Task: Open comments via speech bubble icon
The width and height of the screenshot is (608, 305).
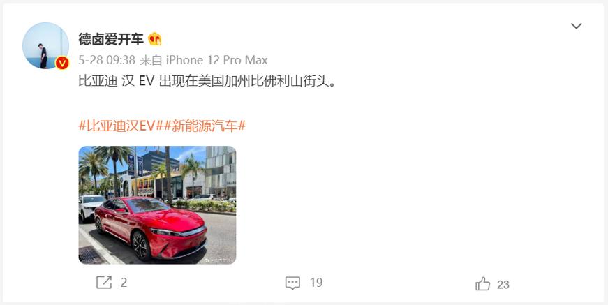Action: click(x=292, y=283)
